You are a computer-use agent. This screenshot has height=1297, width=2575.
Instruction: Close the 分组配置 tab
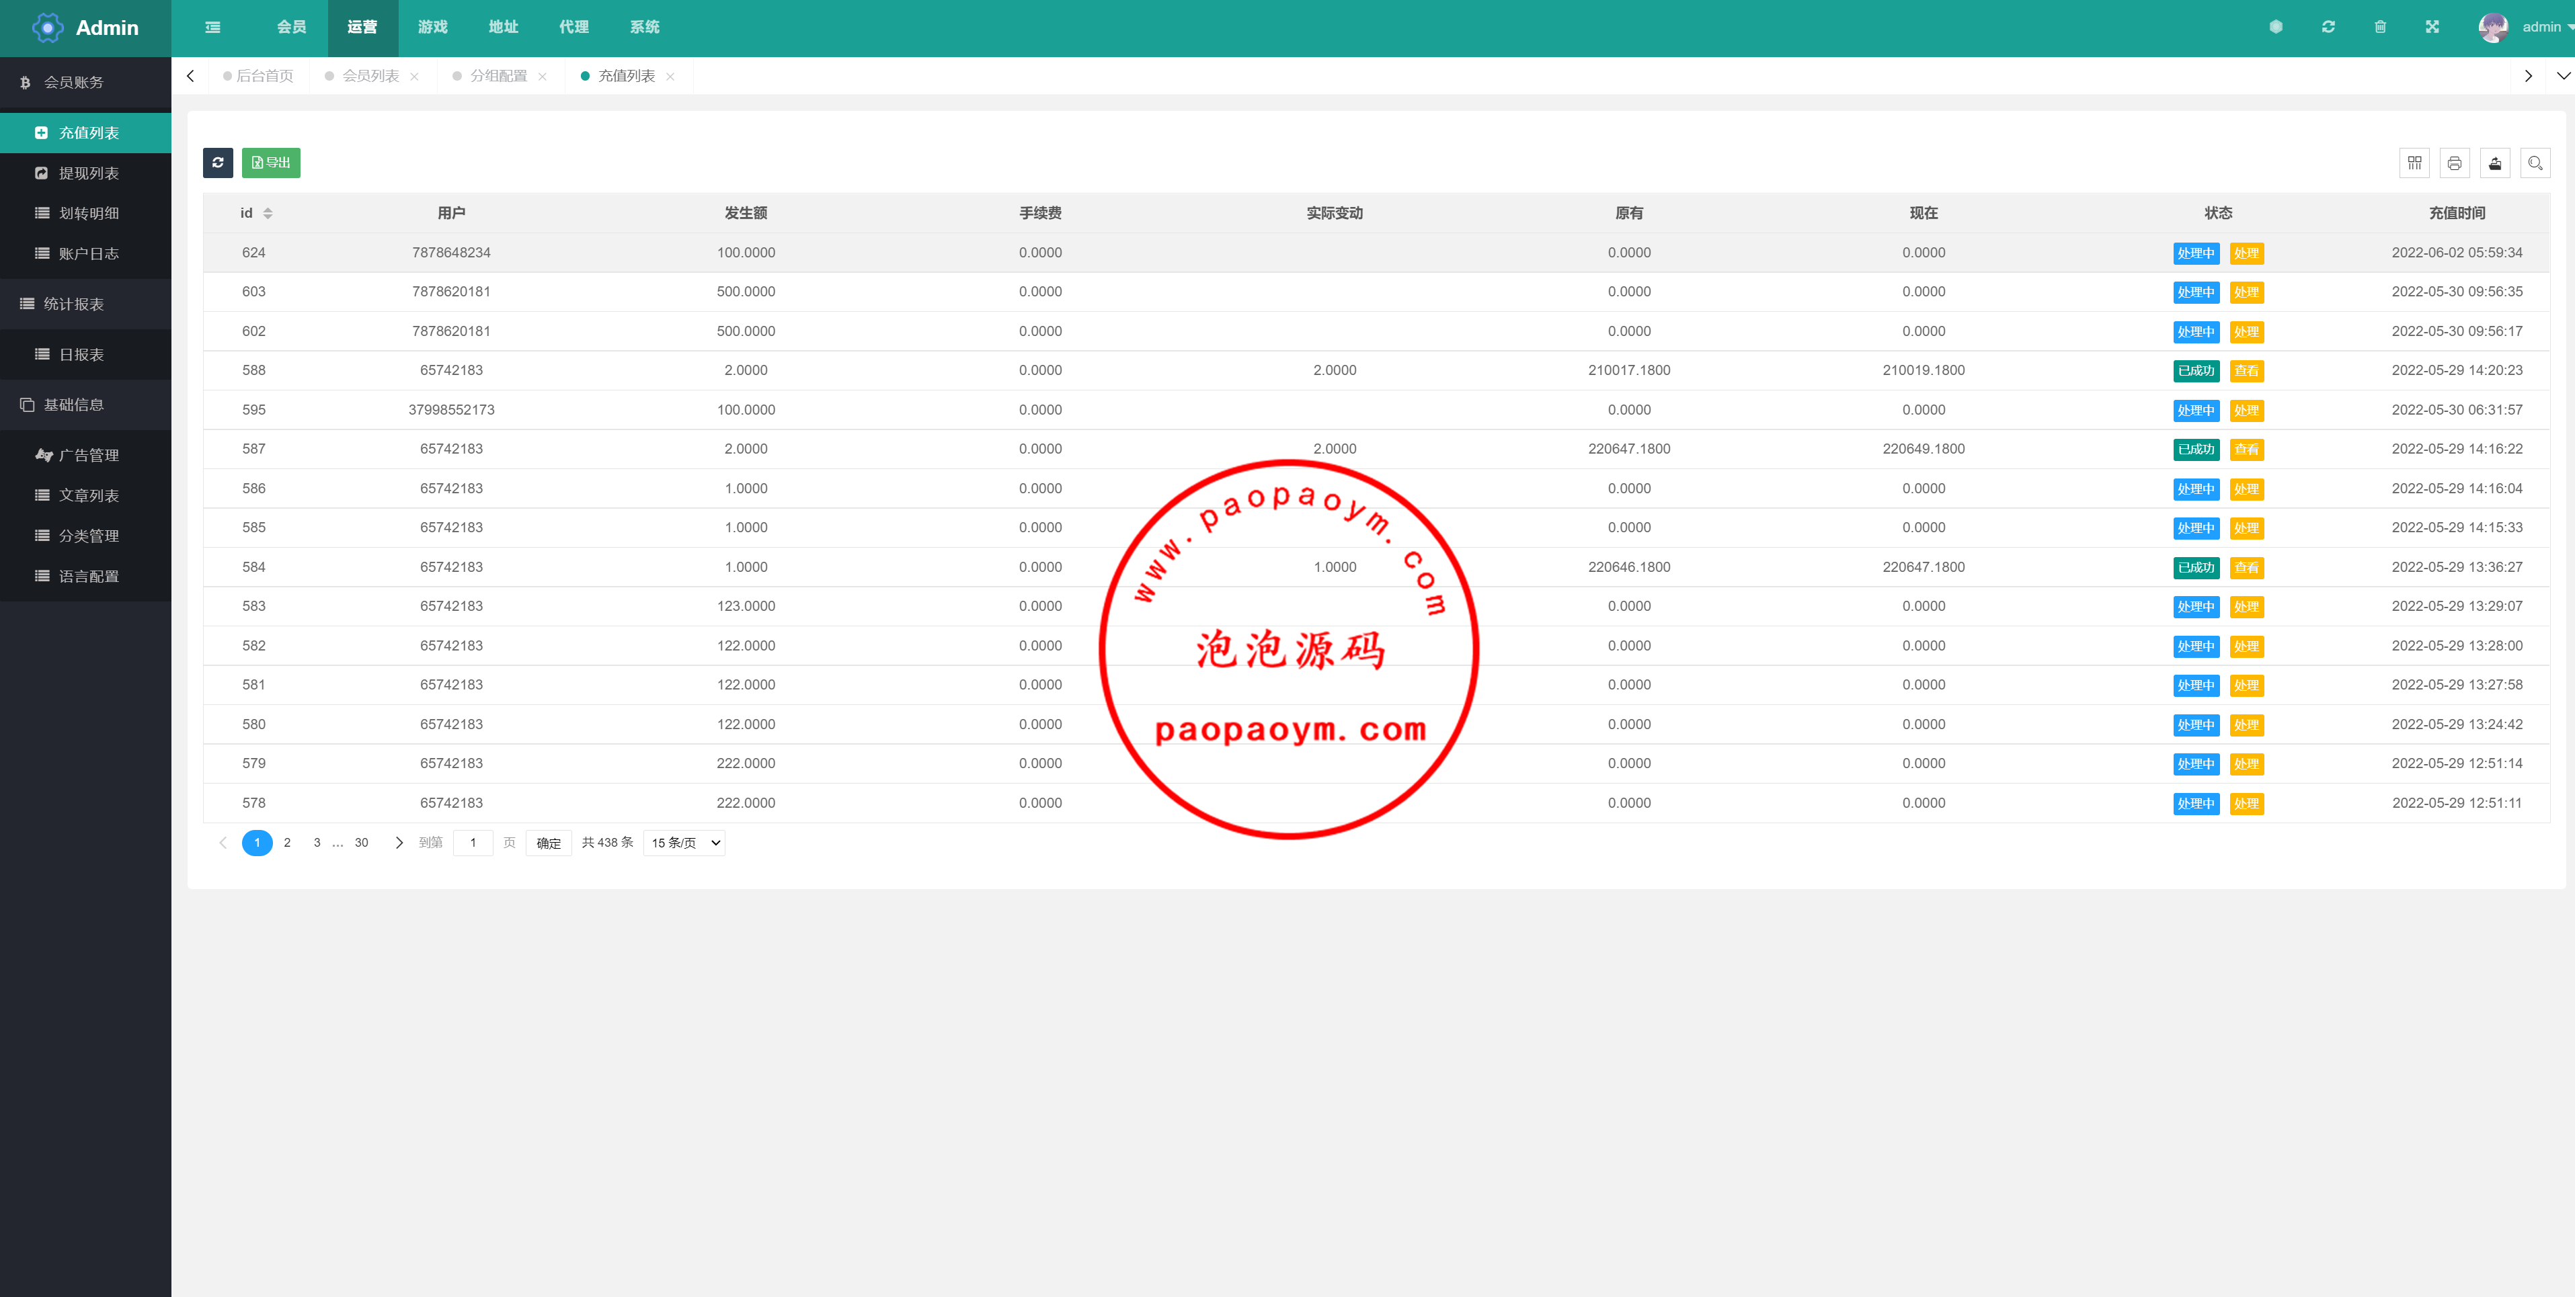[542, 77]
